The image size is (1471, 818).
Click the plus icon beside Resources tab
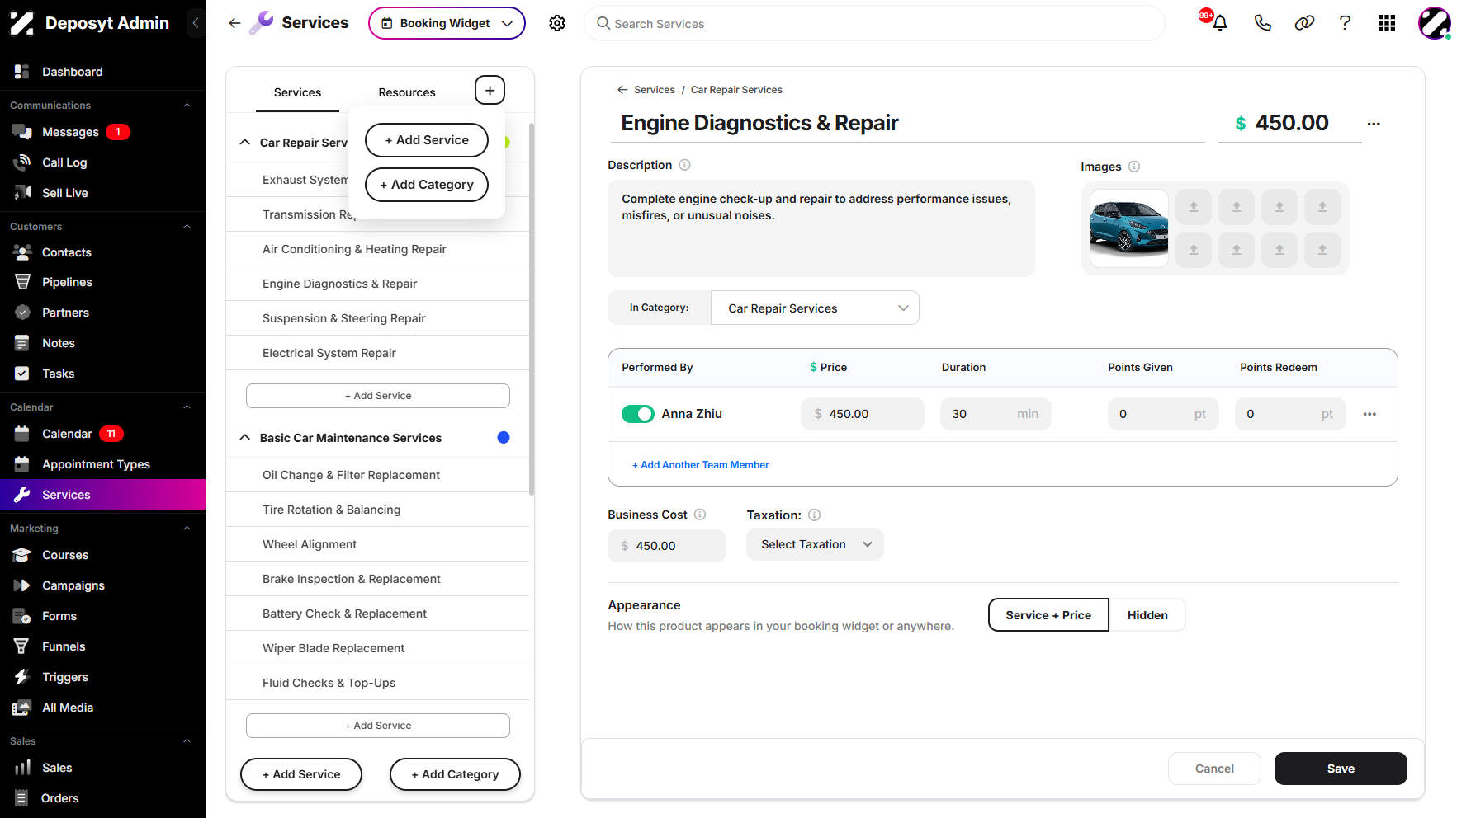click(490, 90)
